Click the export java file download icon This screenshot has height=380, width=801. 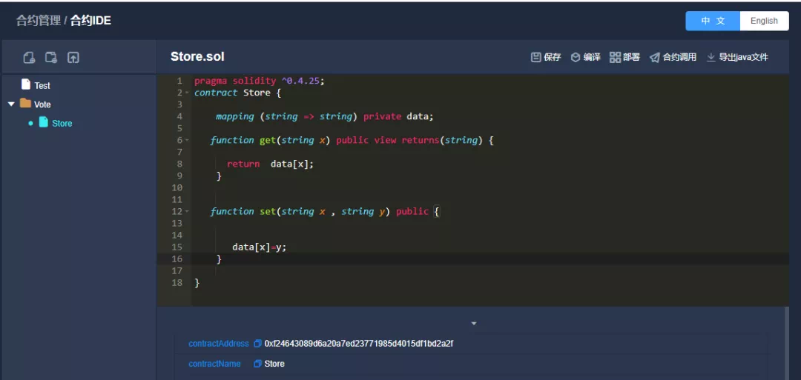[711, 57]
